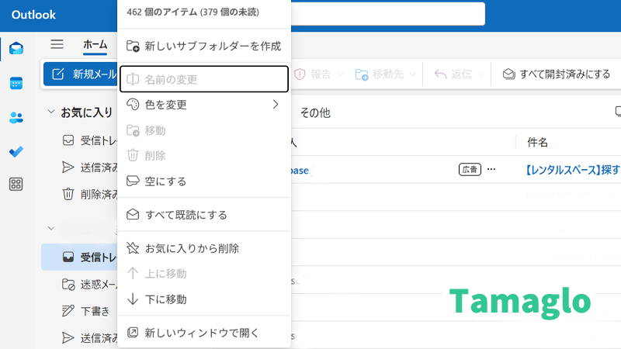Screen dimensions: 621x349
Task: Open the To Do checkmark icon
Action: [x=16, y=151]
